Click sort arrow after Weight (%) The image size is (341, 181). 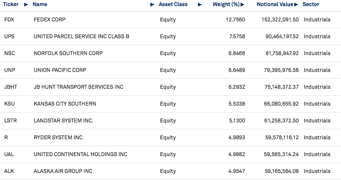point(242,5)
